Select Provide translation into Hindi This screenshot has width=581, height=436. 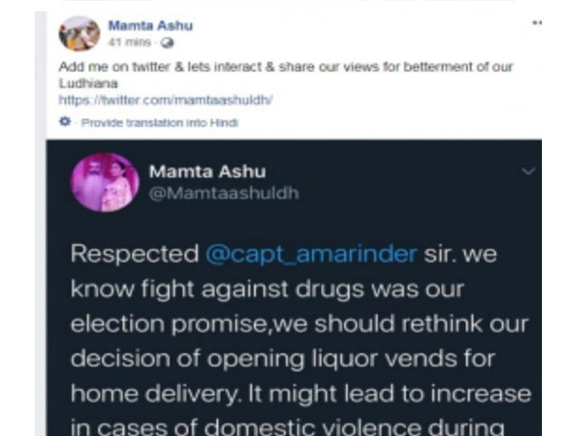[x=160, y=123]
